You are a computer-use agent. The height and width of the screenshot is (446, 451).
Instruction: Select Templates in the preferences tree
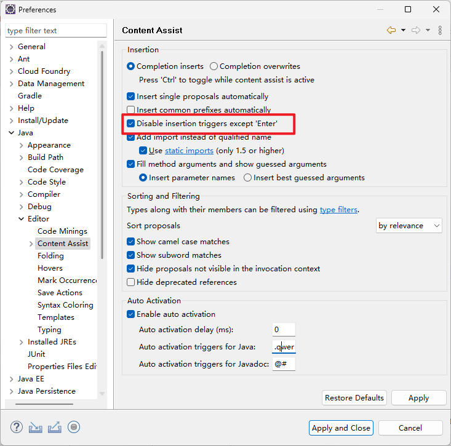(x=55, y=317)
